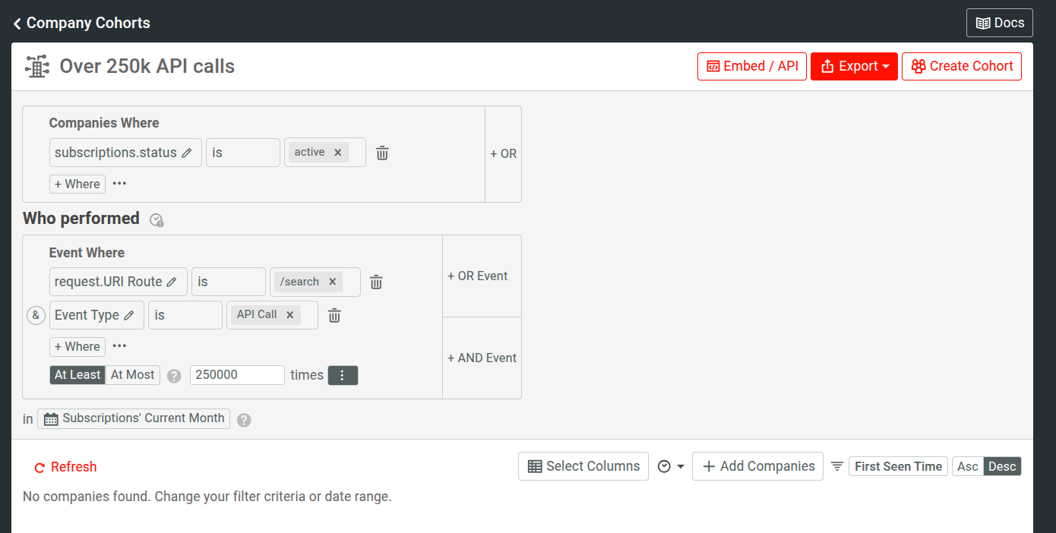This screenshot has height=533, width=1056.
Task: Click the globe icon beside Who performed
Action: point(157,220)
